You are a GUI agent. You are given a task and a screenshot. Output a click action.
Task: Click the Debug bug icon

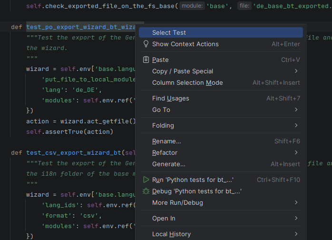(146, 191)
